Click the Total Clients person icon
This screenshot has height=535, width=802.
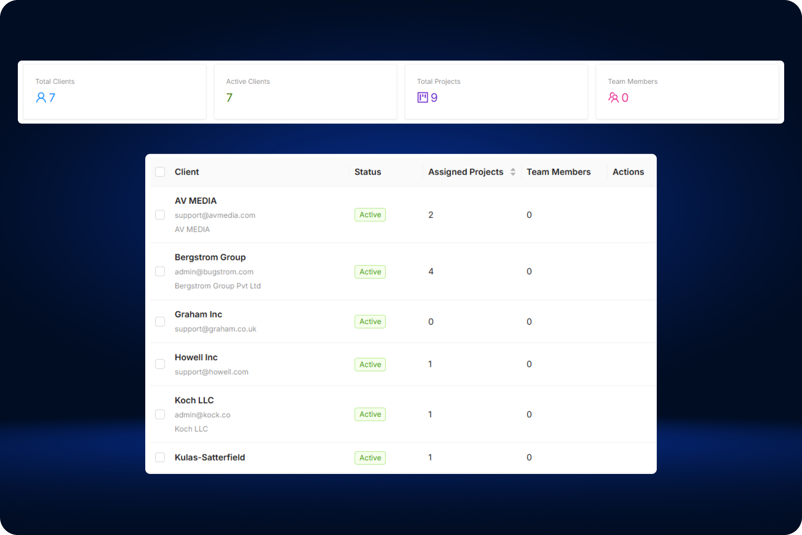41,98
